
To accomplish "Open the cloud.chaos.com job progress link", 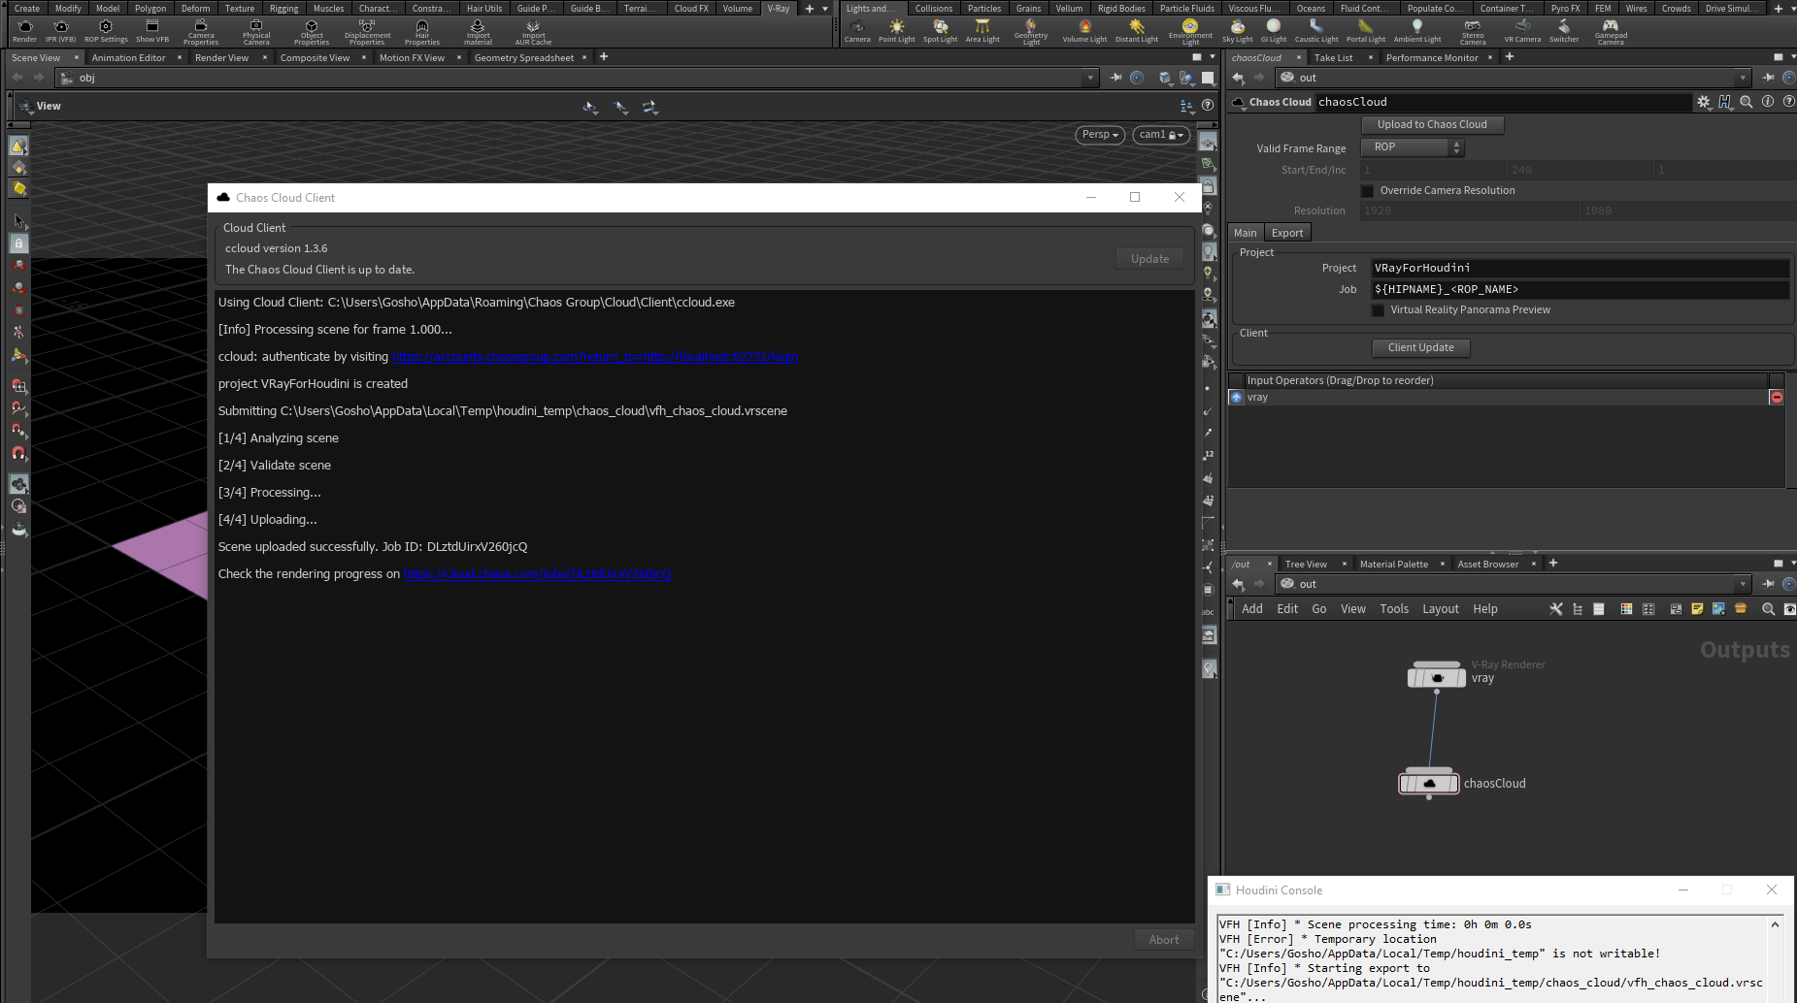I will point(537,574).
